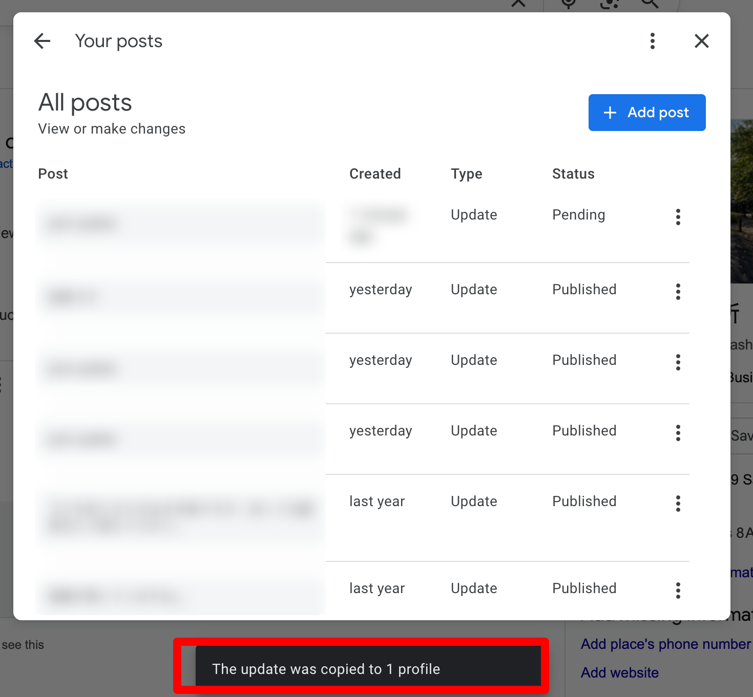
Task: Open the first post created yesterday
Action: pyautogui.click(x=180, y=297)
